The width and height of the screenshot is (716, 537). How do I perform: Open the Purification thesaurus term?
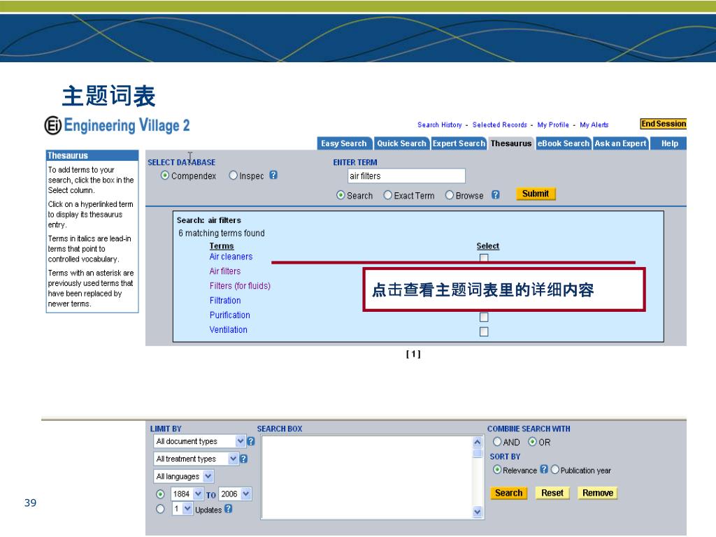229,315
